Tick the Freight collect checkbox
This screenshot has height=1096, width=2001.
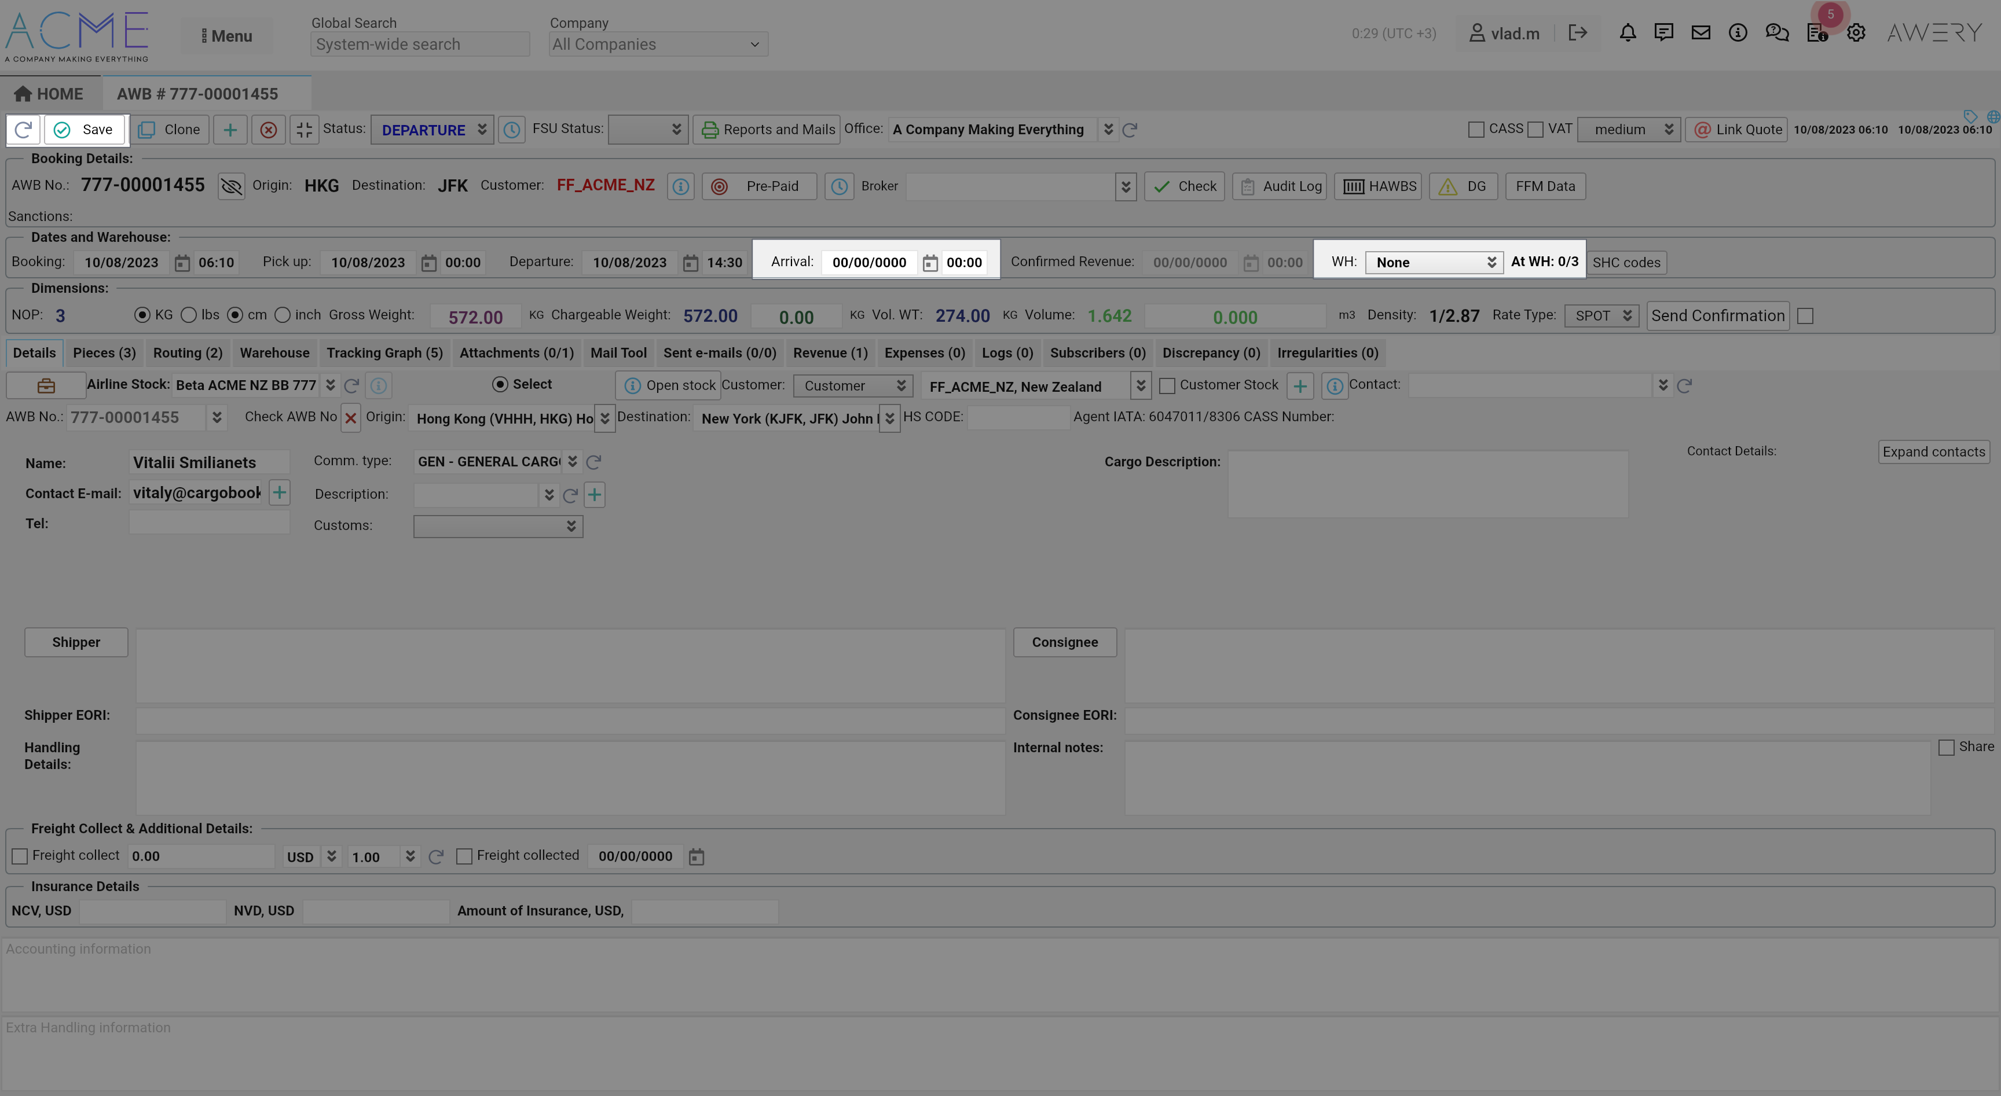point(20,856)
